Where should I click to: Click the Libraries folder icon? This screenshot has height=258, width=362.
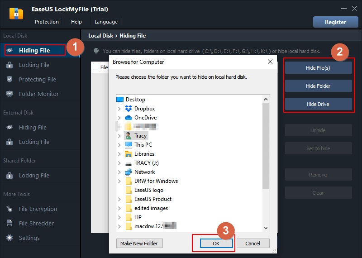pos(129,154)
